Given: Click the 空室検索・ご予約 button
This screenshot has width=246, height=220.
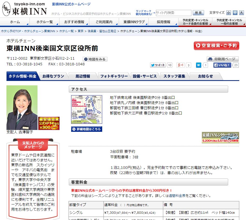Looking at the screenshot, I should click(x=216, y=46).
